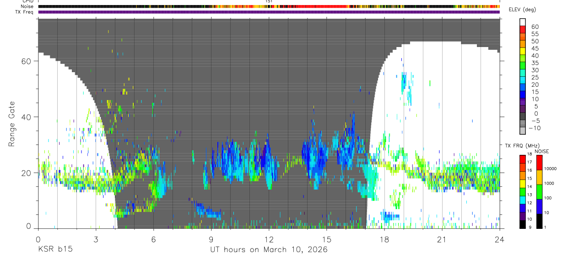
Task: Click the '45' label on the ELEV scale
Action: point(535,48)
